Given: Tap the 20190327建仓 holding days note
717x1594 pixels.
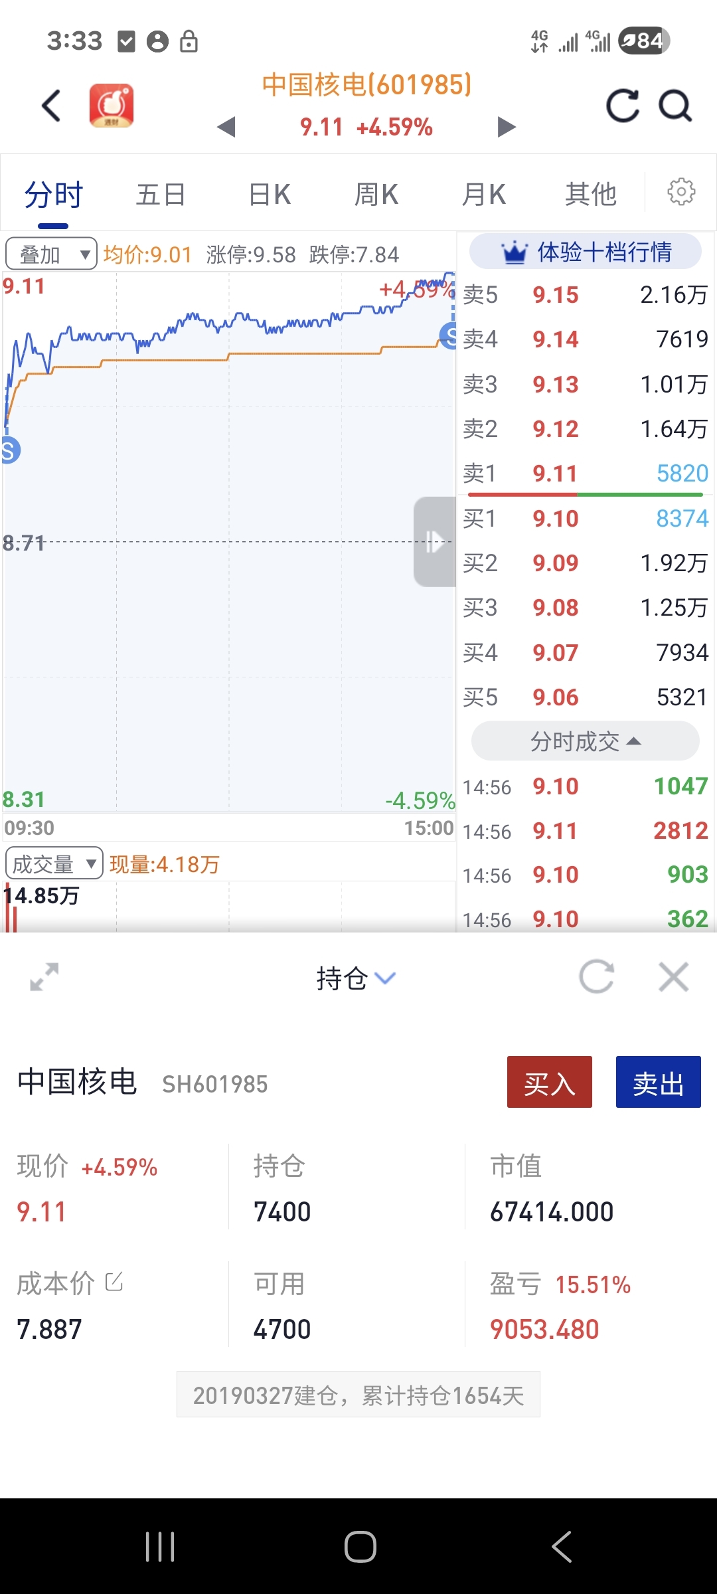Looking at the screenshot, I should pyautogui.click(x=358, y=1395).
